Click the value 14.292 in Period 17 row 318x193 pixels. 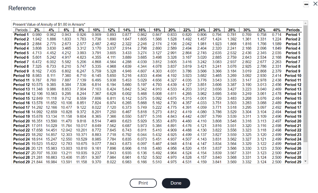coord(37,107)
